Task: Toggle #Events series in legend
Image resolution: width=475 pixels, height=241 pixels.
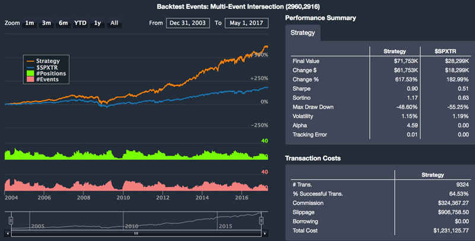Action: [47, 79]
